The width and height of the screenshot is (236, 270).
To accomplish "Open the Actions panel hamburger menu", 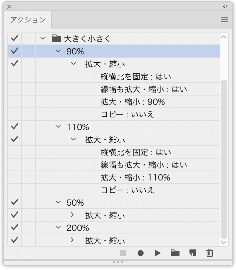I will [x=225, y=20].
